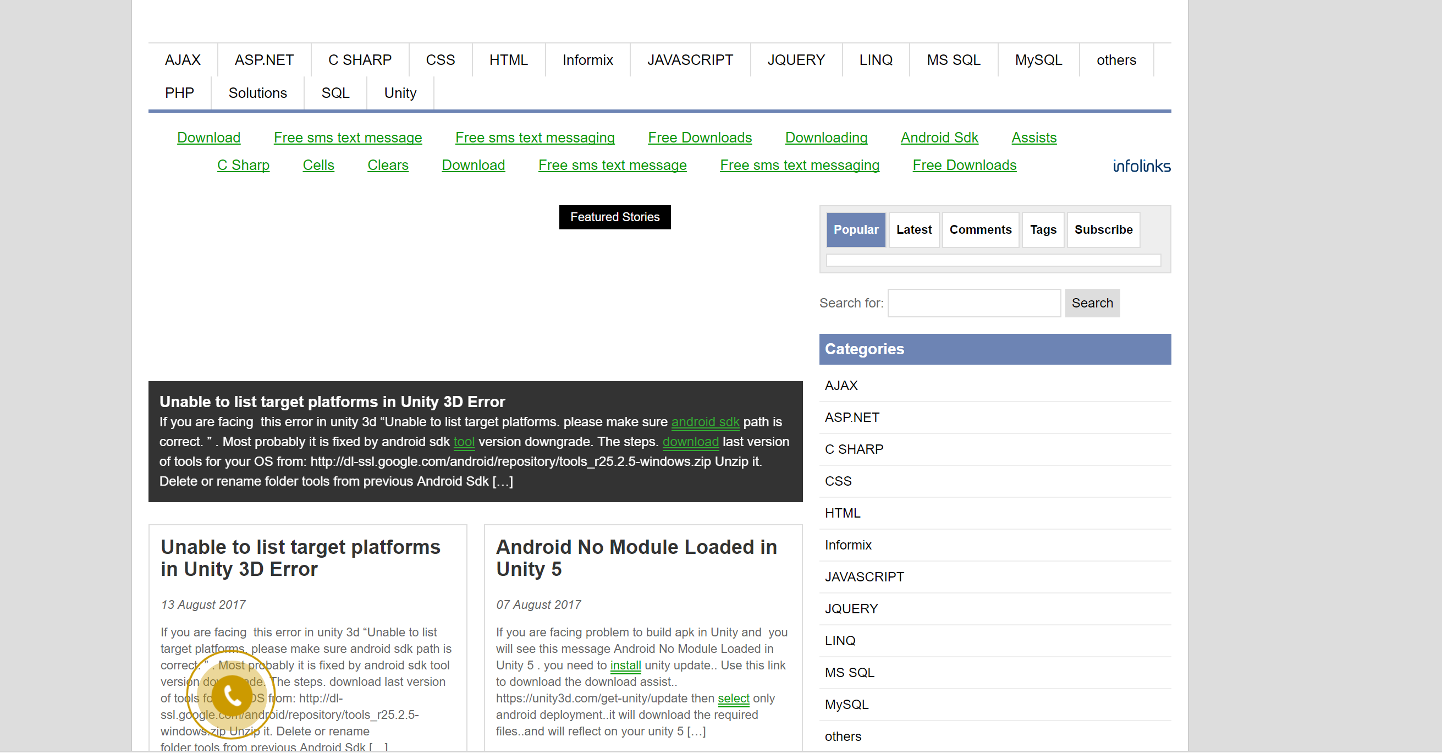Click the Downloading ad link

pos(825,138)
